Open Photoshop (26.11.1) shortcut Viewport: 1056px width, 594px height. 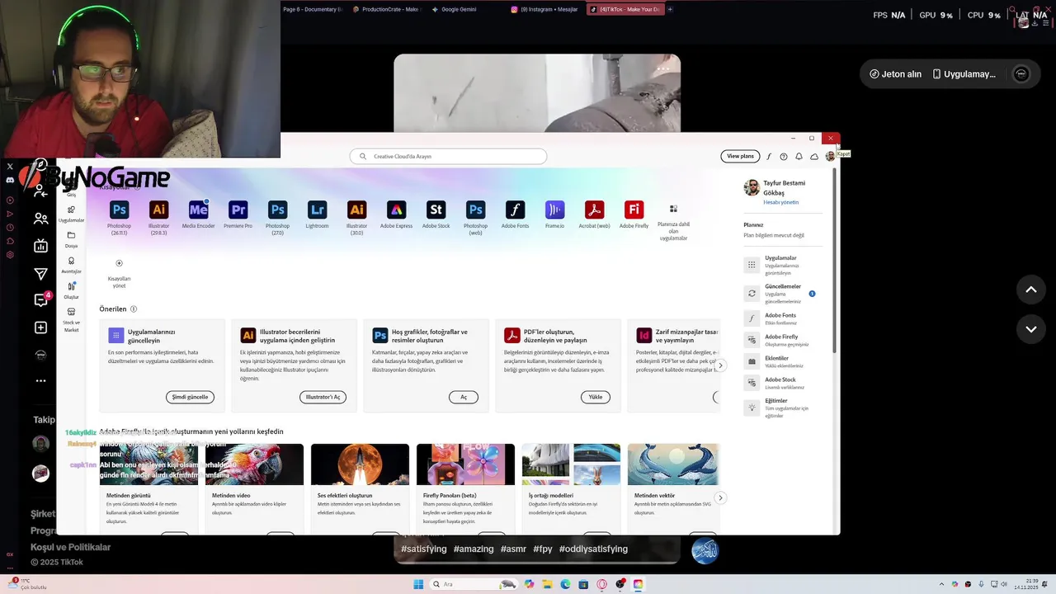[119, 210]
